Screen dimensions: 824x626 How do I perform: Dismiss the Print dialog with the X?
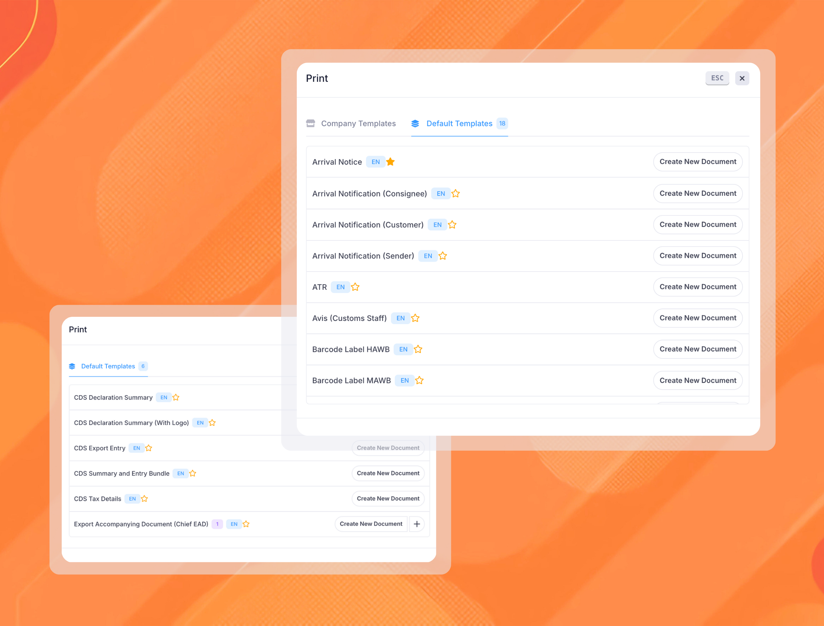(742, 78)
